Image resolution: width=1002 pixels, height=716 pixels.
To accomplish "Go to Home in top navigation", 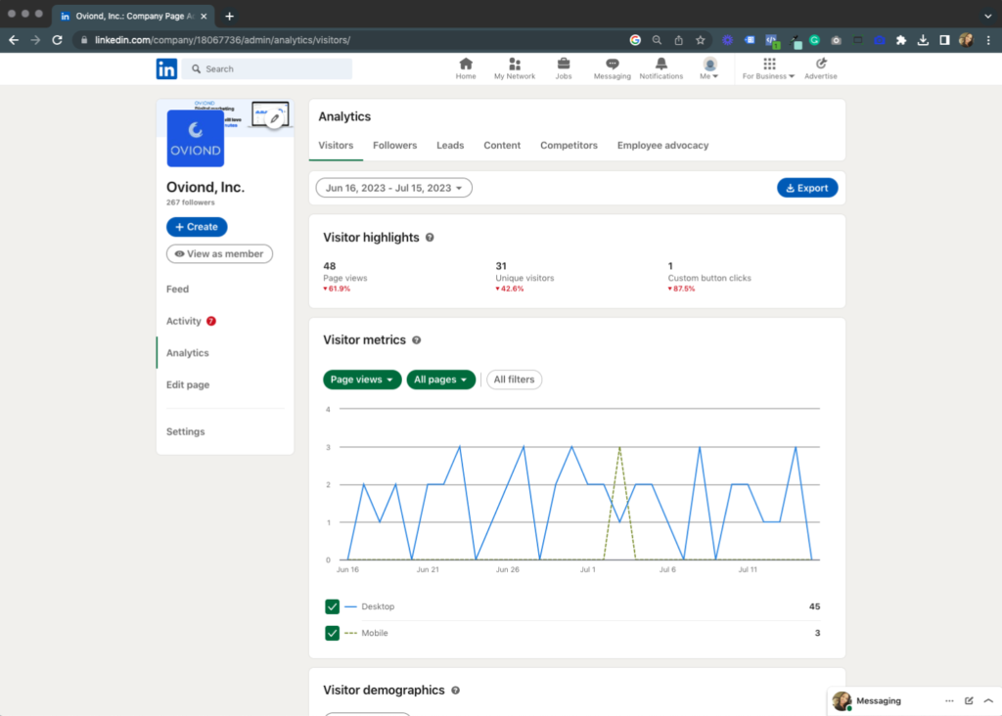I will (x=465, y=68).
